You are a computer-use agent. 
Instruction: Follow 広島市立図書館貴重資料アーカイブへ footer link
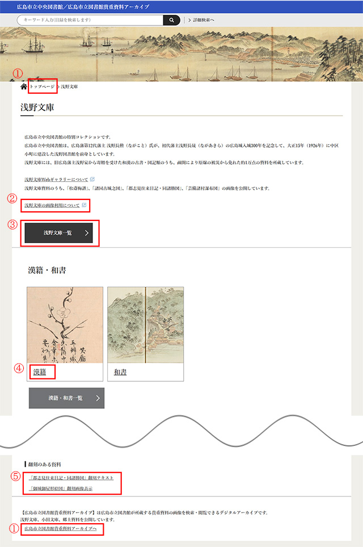(61, 529)
